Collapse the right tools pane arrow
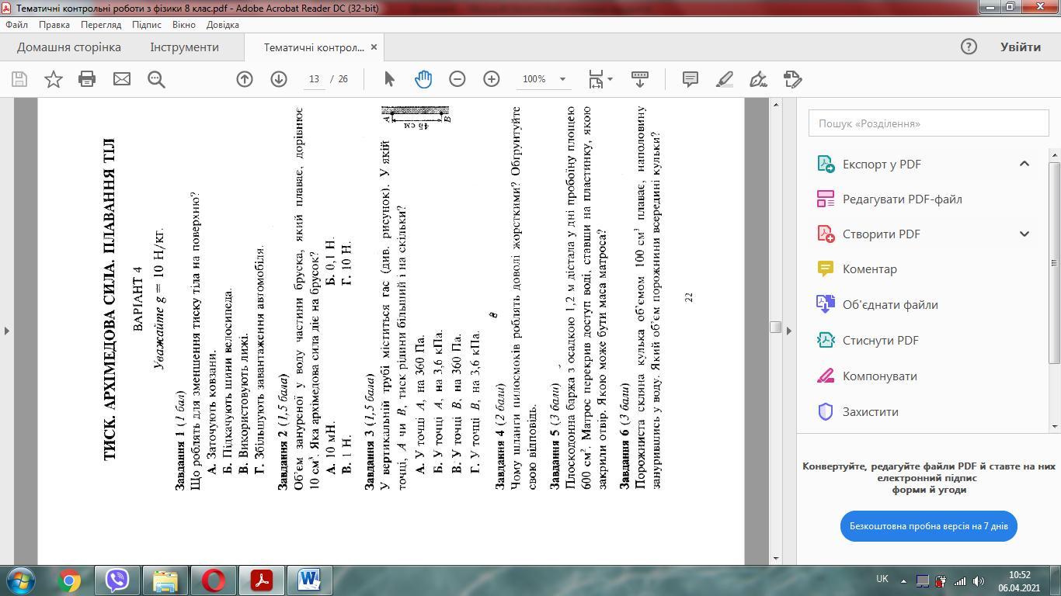The height and width of the screenshot is (596, 1061). pos(789,331)
